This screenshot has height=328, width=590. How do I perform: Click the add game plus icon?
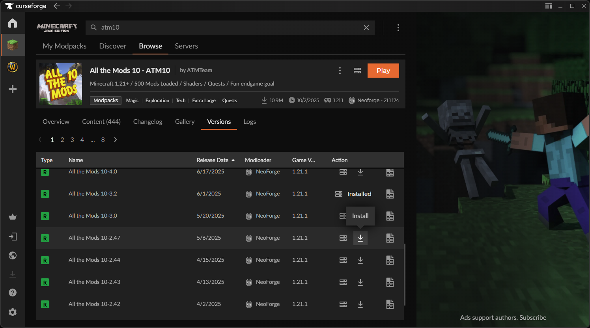click(13, 89)
